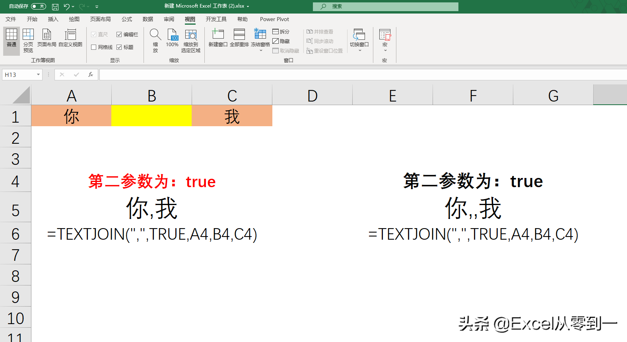Switch to the Developer (开发工具) tab
Screen dimensions: 627x342
[x=216, y=19]
